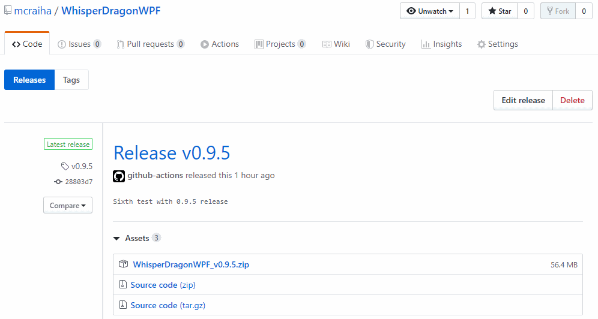
Task: Open the Projects tab
Action: (280, 44)
